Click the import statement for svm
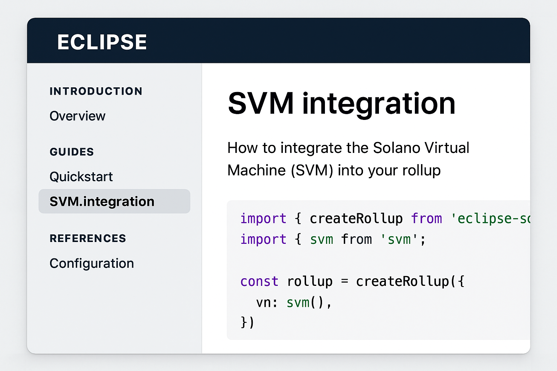The width and height of the screenshot is (557, 371). pos(332,239)
